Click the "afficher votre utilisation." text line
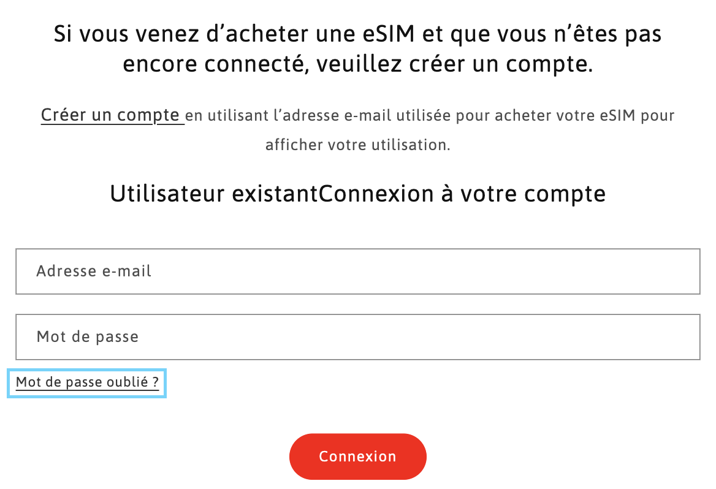Screen dimensions: 716x489 (x=357, y=146)
